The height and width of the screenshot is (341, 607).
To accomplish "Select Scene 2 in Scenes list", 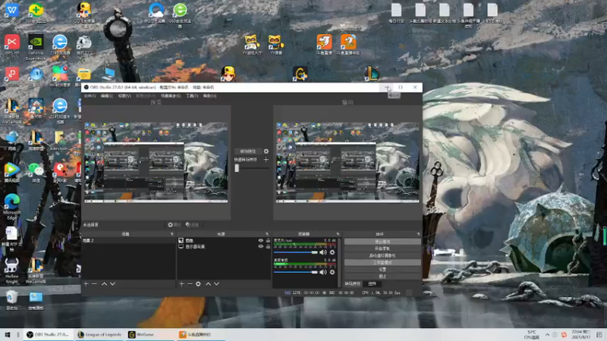I will 128,240.
